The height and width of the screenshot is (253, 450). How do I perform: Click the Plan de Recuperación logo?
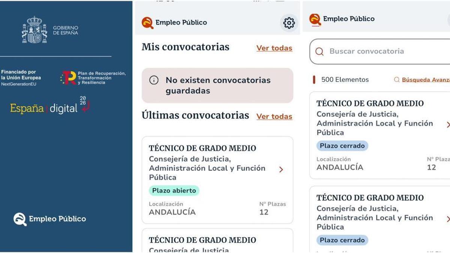point(93,78)
